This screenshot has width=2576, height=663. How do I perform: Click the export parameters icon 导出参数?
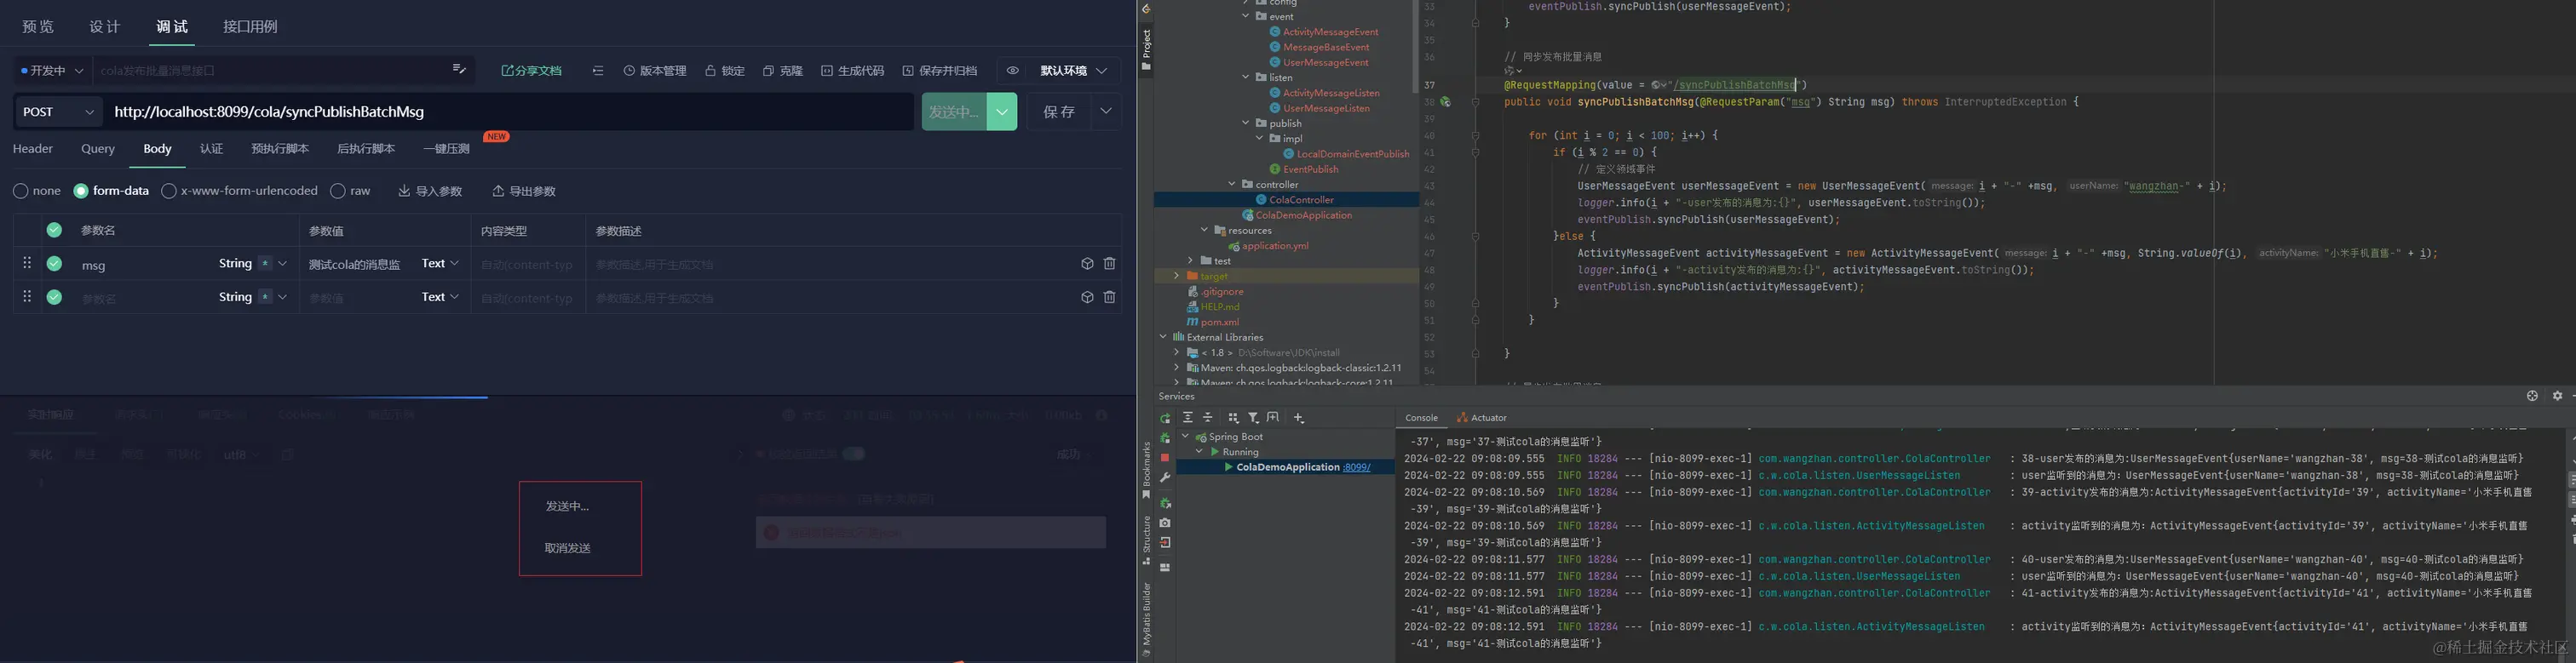tap(498, 191)
